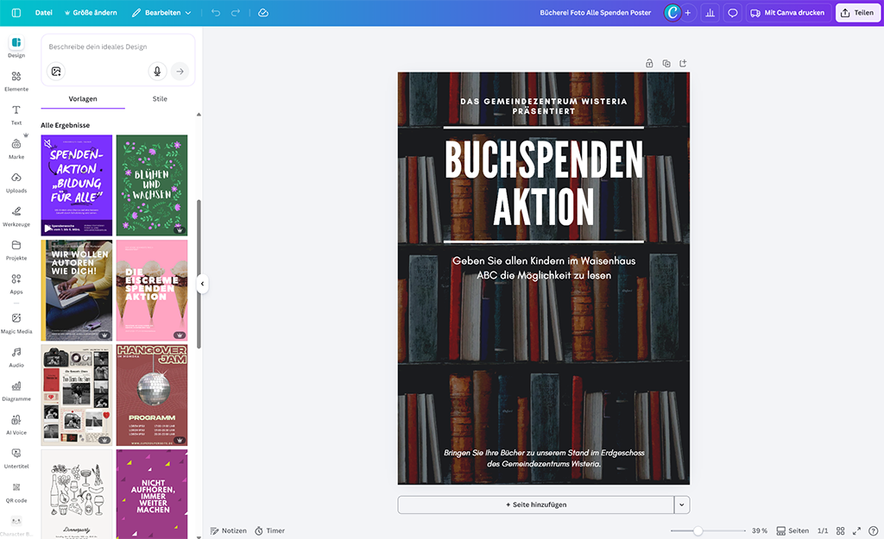Viewport: 884px width, 539px height.
Task: Open the analytics chart icon
Action: click(x=710, y=12)
